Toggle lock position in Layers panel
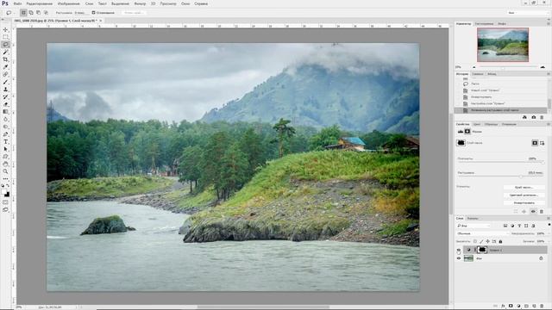Image resolution: width=552 pixels, height=310 pixels. (x=487, y=241)
